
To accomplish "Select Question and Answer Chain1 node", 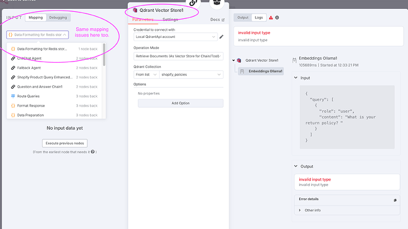I will (54, 87).
